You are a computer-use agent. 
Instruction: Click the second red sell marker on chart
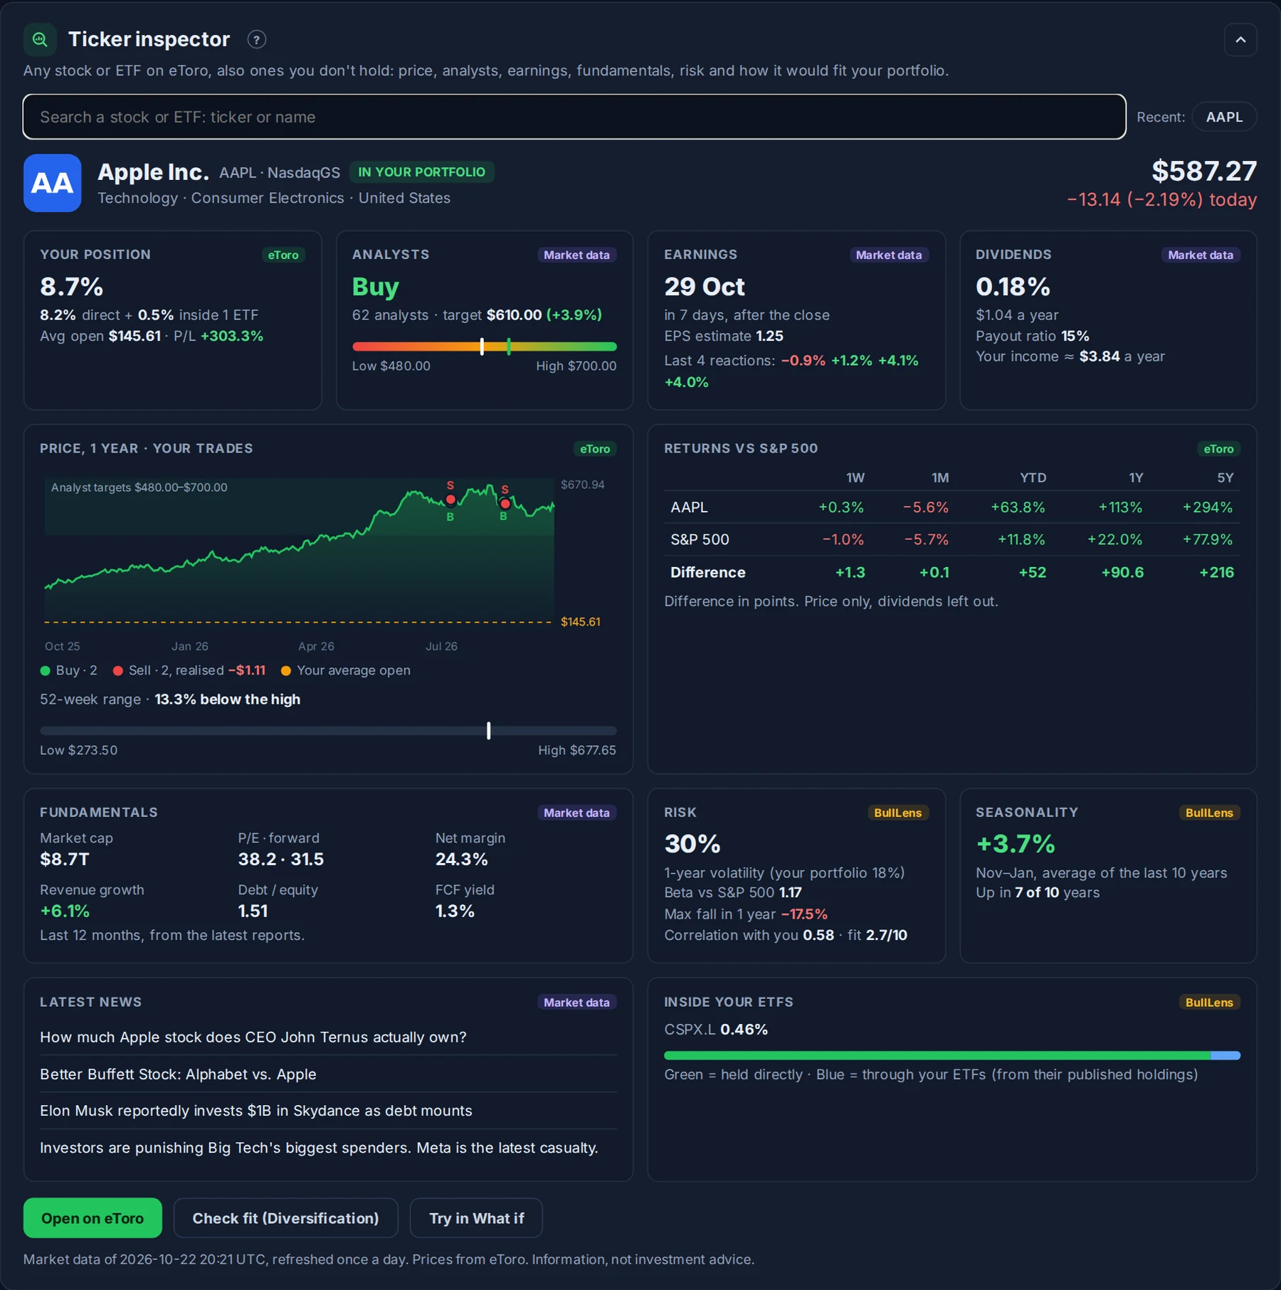pos(505,504)
